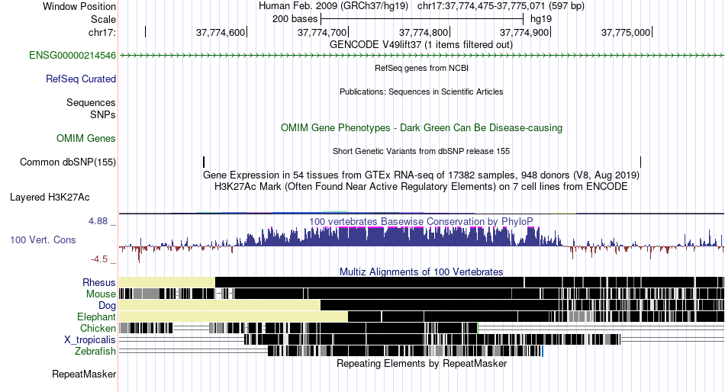Click the 37,774,600 ruler position
Screen dimensions: 725x392
(221, 32)
